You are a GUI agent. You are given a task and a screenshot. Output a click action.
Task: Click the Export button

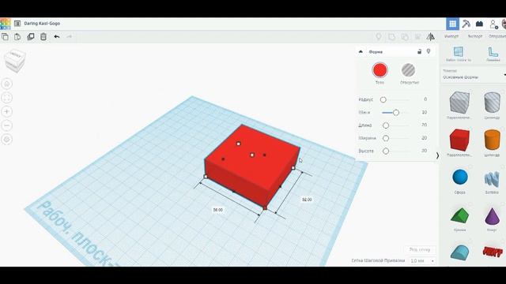[x=475, y=36]
